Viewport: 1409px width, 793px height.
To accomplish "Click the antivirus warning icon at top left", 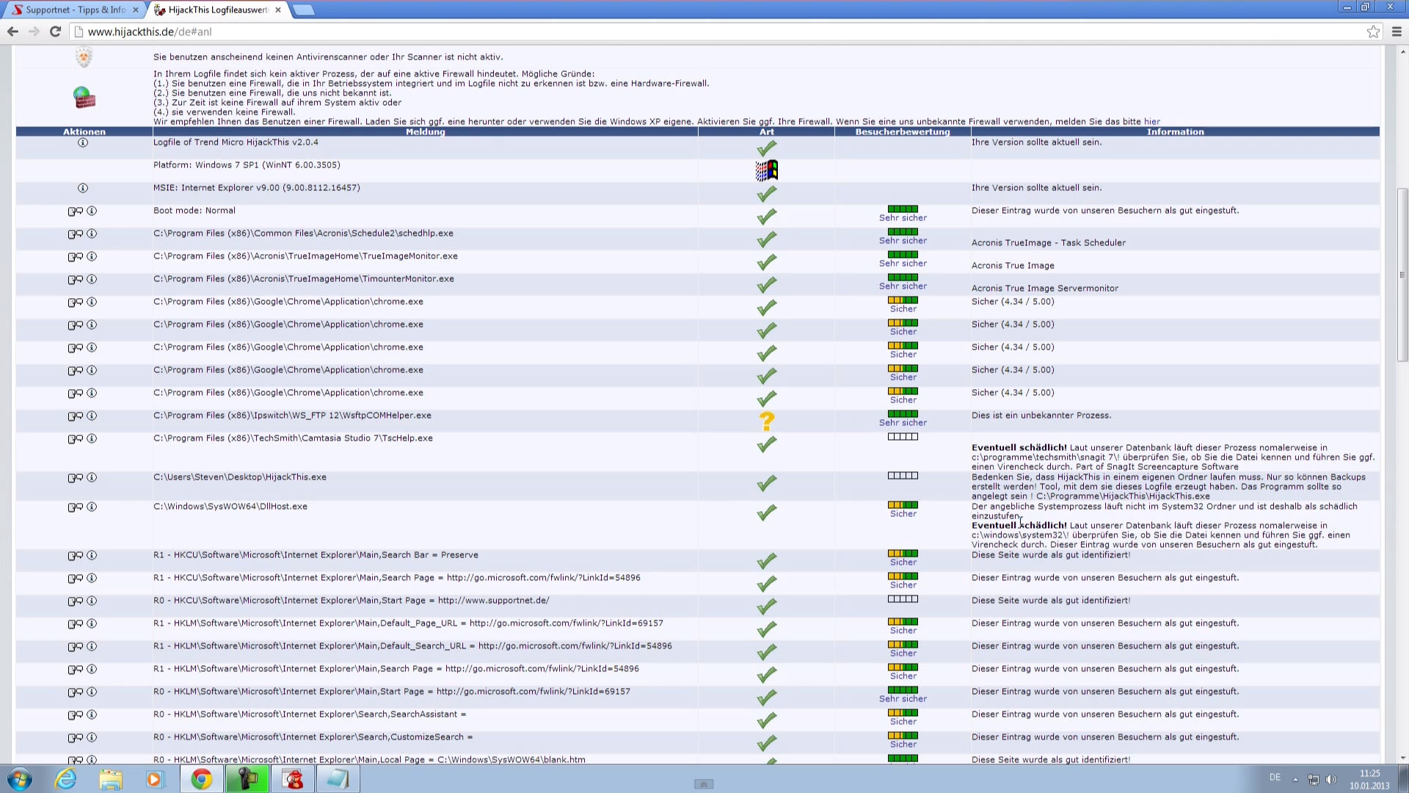I will pos(84,56).
